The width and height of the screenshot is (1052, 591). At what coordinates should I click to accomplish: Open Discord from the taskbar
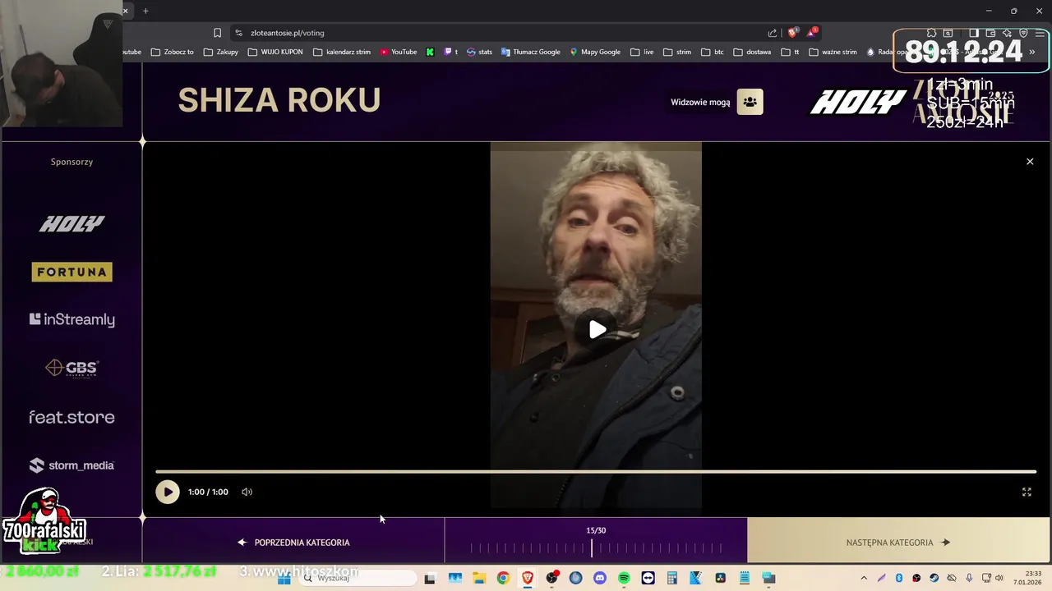pos(600,578)
